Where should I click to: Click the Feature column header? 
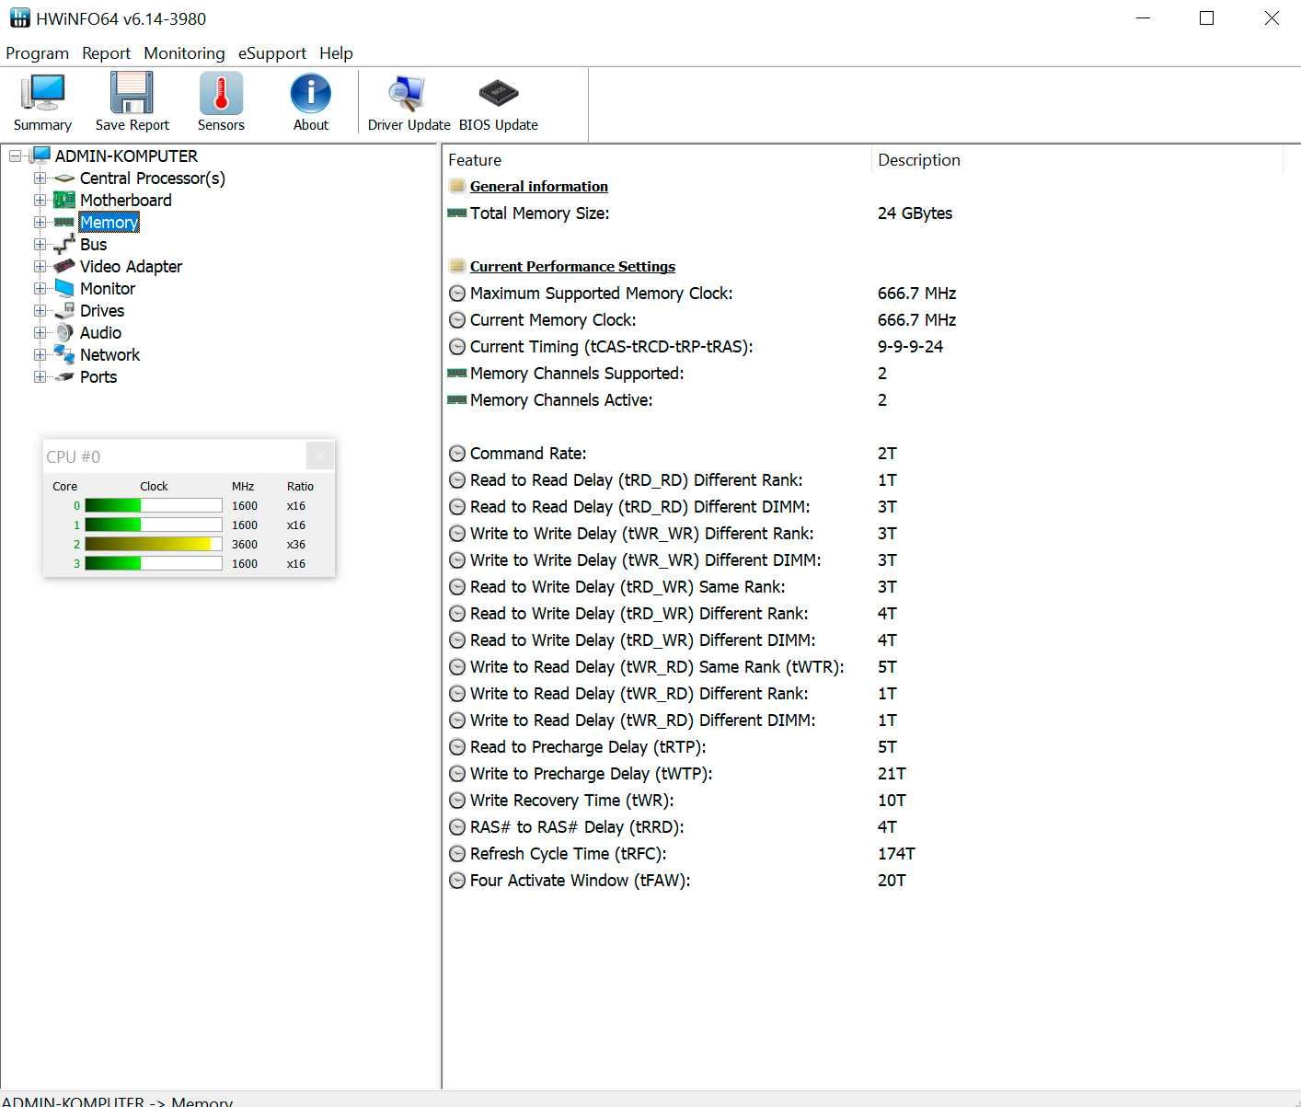point(657,160)
